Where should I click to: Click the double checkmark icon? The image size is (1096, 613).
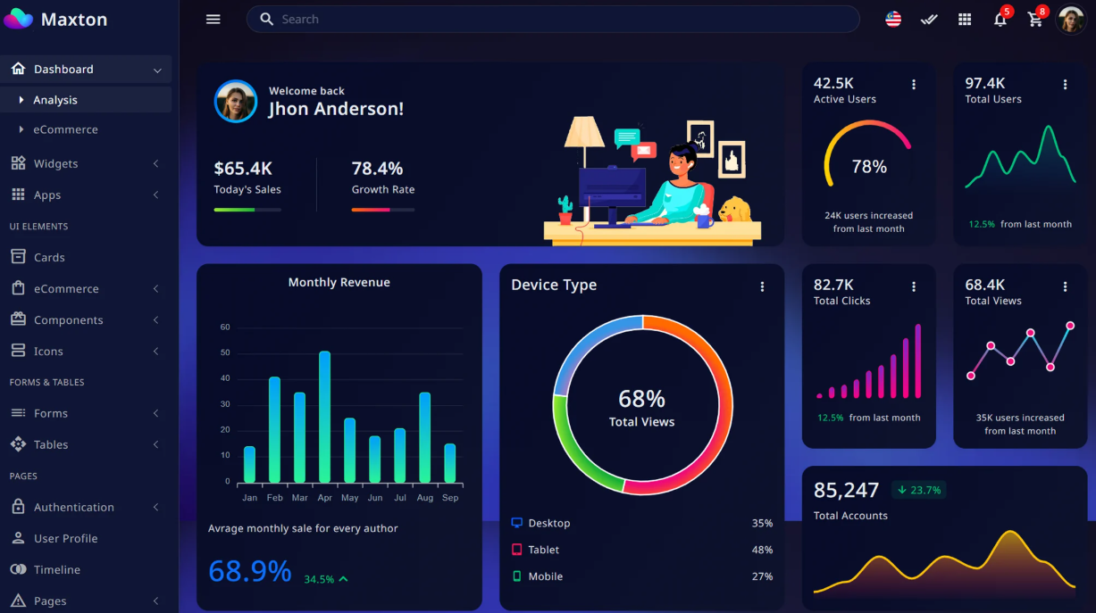(929, 19)
